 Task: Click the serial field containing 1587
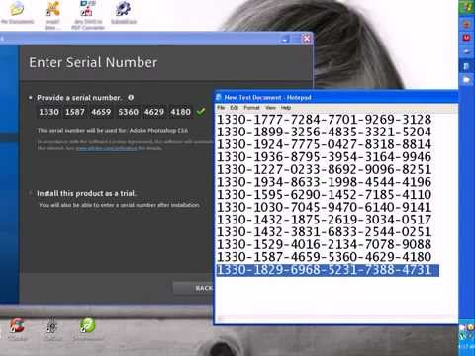tap(75, 112)
